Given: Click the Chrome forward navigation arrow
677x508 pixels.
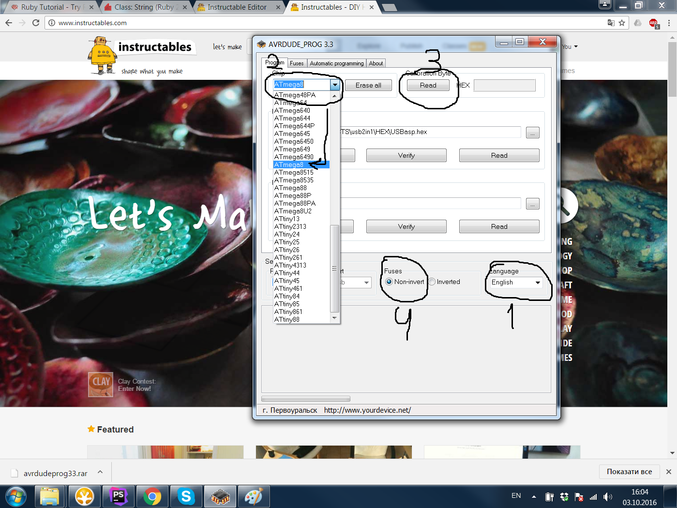Looking at the screenshot, I should point(22,23).
